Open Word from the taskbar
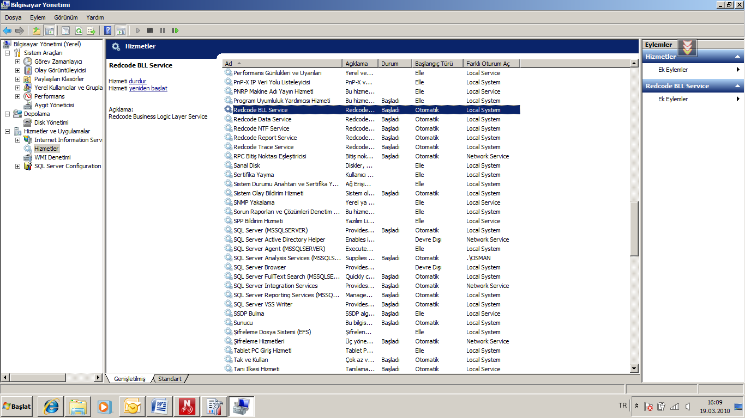Viewport: 745px width, 418px height. (160, 407)
